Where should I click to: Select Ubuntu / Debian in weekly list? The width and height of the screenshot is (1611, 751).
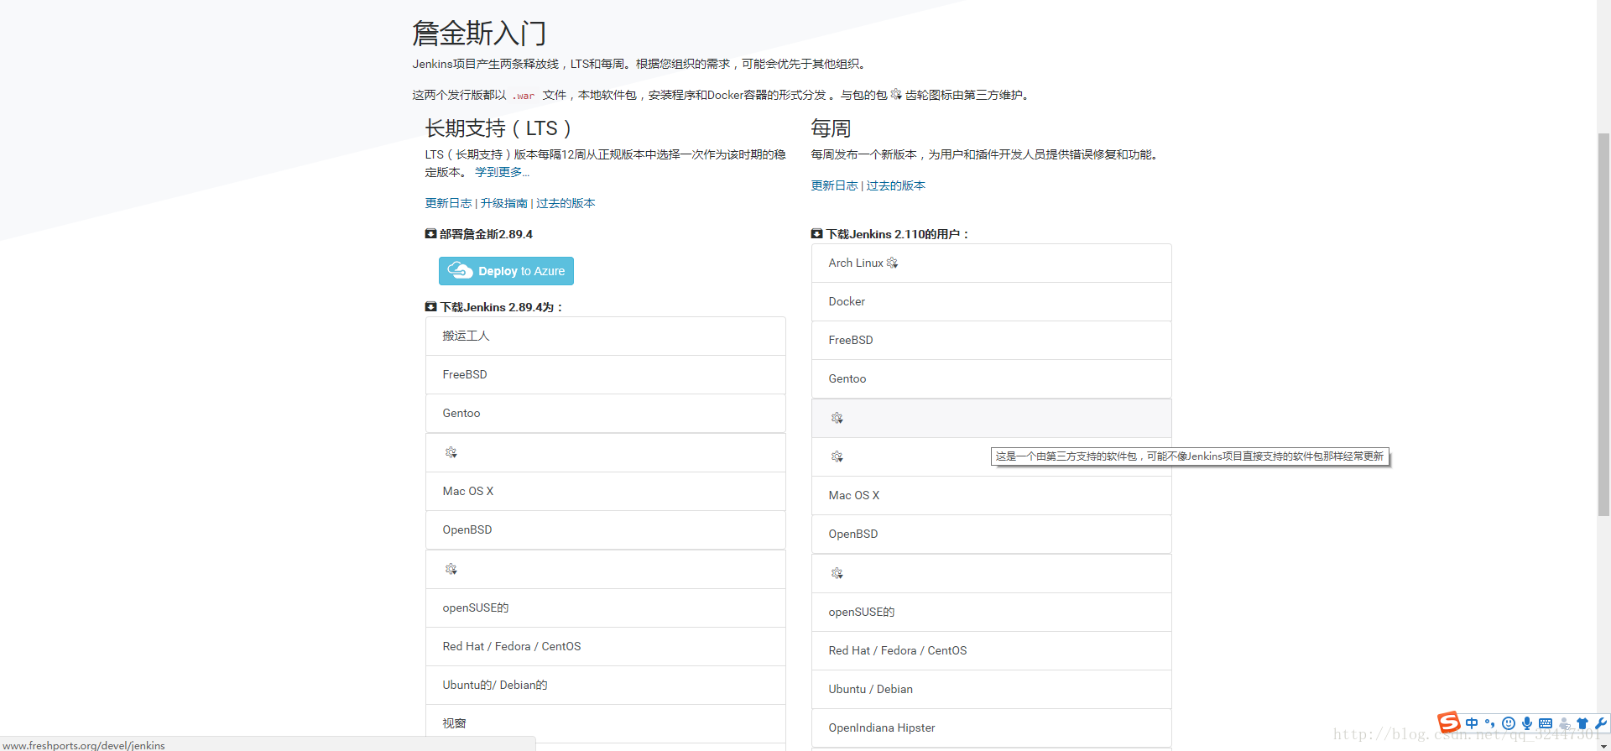click(991, 689)
